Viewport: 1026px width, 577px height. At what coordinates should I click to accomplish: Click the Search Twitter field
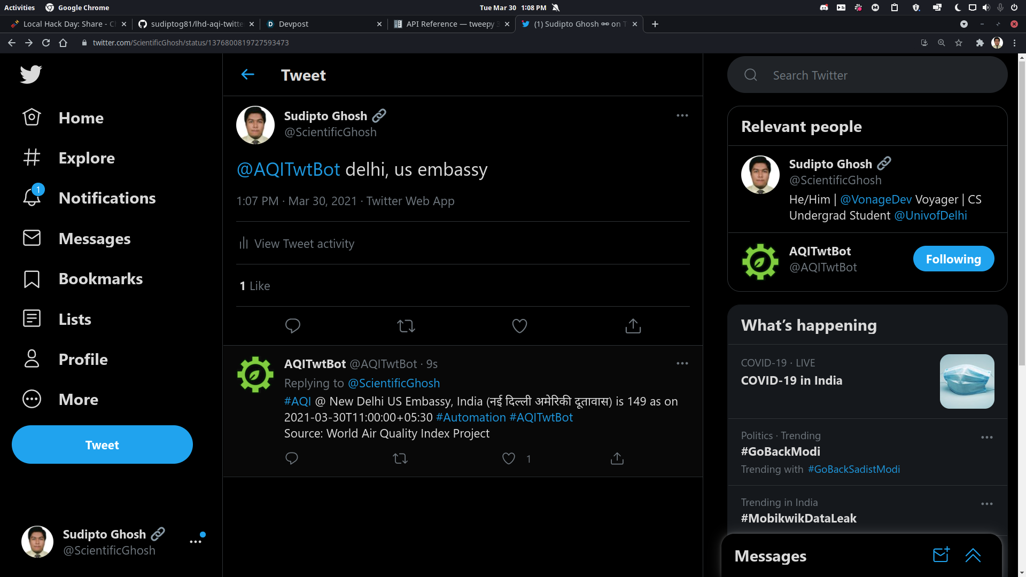pos(867,75)
